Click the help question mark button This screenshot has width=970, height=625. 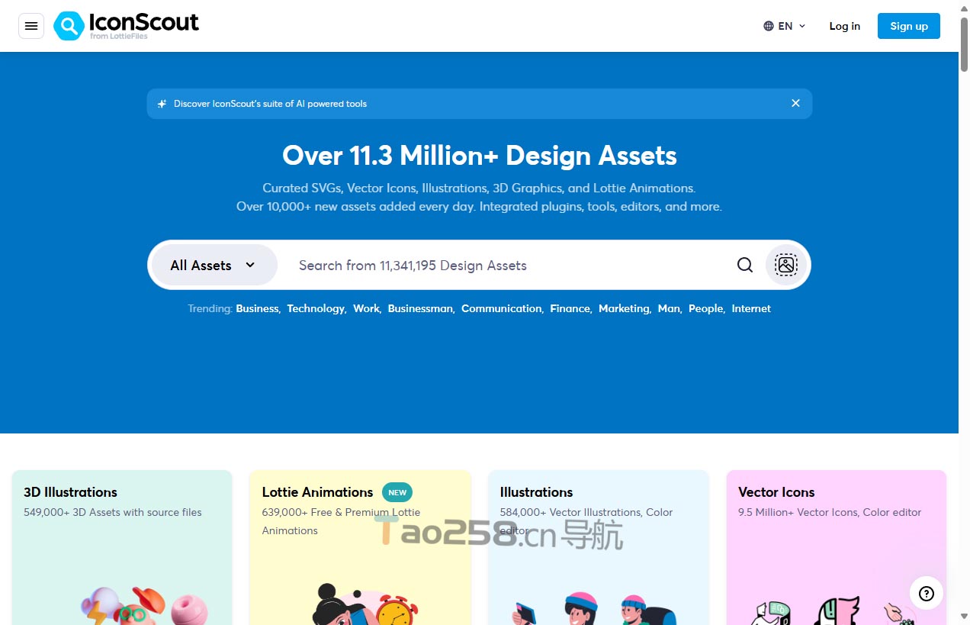[927, 594]
